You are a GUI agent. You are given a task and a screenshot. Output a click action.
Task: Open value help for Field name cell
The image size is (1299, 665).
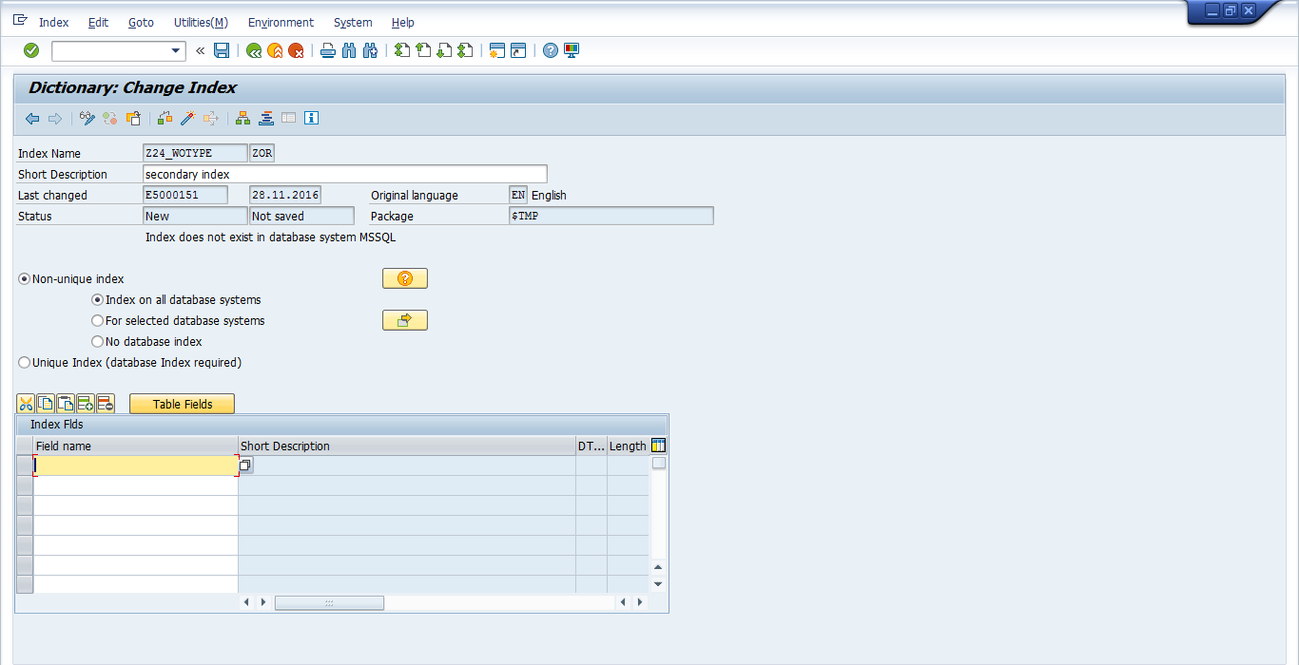pyautogui.click(x=245, y=465)
